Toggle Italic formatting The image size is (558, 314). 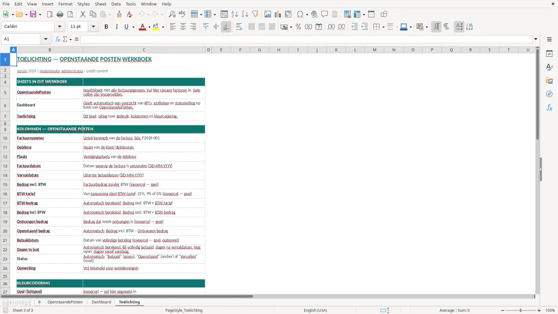click(116, 27)
